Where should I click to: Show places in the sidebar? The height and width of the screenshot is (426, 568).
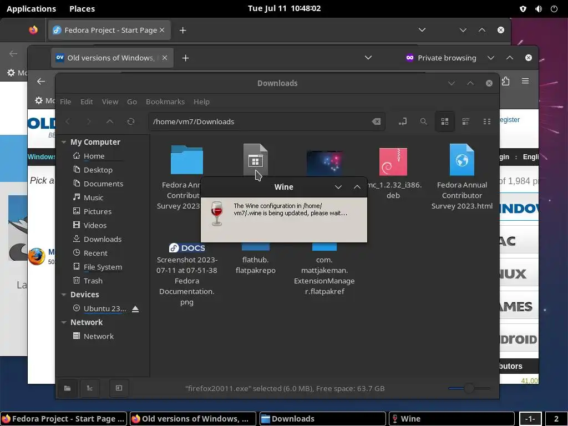click(x=68, y=388)
